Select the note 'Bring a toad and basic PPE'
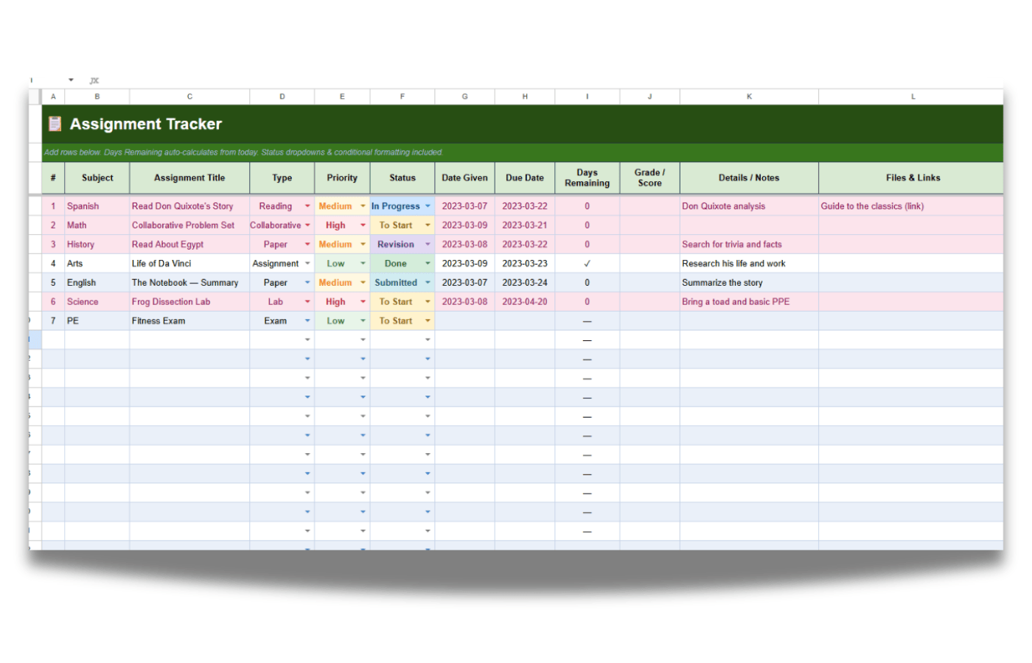Image resolution: width=1032 pixels, height=663 pixels. point(735,301)
